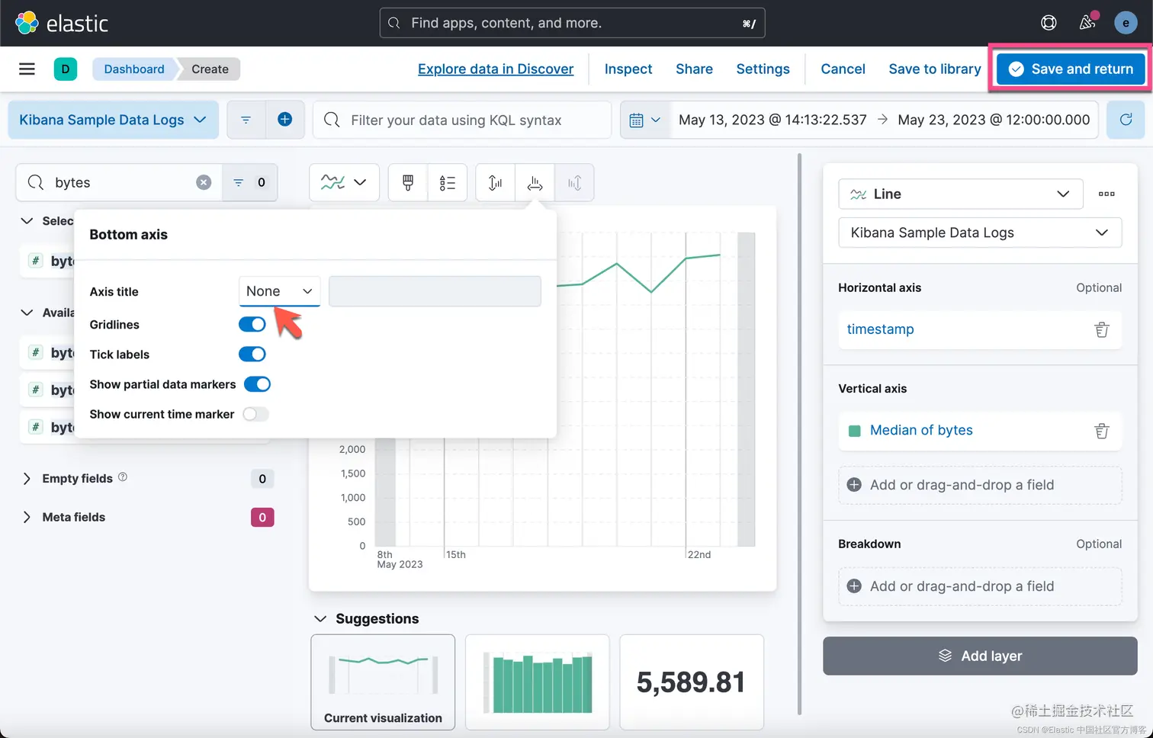Open the Line layer chart type dropdown
The height and width of the screenshot is (738, 1153).
pyautogui.click(x=960, y=194)
